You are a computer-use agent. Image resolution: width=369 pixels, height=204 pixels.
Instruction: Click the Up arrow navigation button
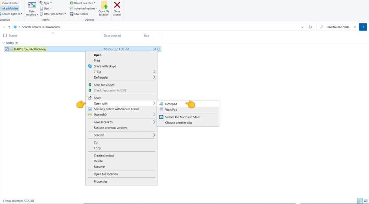coord(9,27)
